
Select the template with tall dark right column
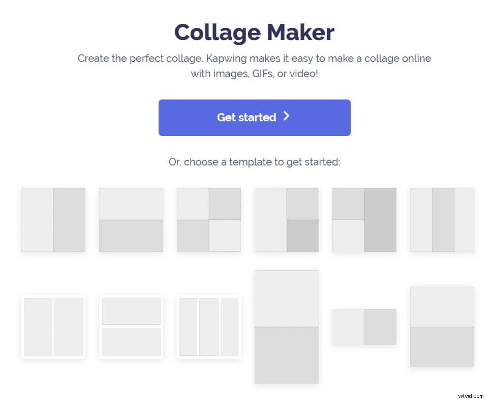(364, 219)
